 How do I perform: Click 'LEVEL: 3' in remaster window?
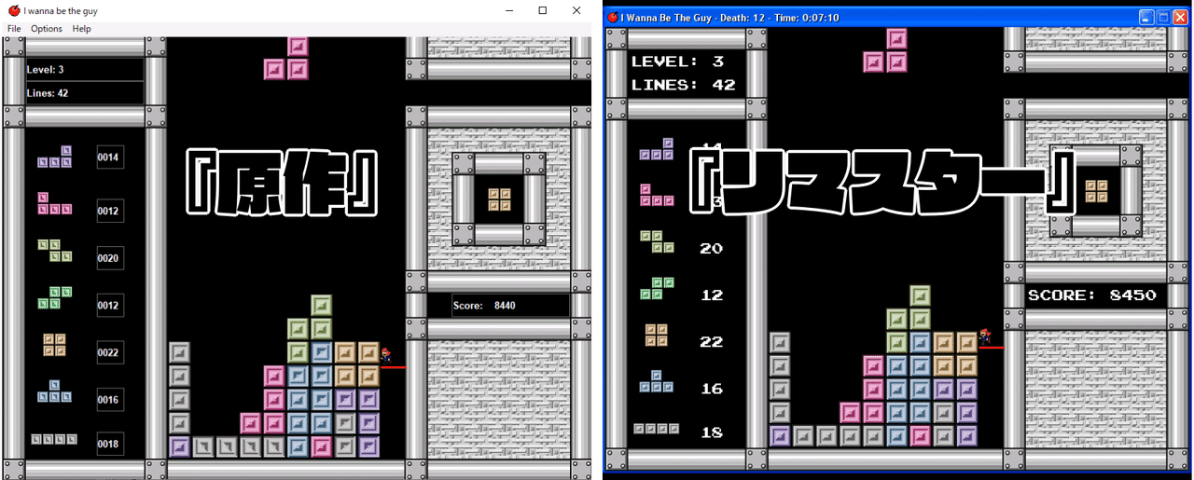[x=678, y=62]
